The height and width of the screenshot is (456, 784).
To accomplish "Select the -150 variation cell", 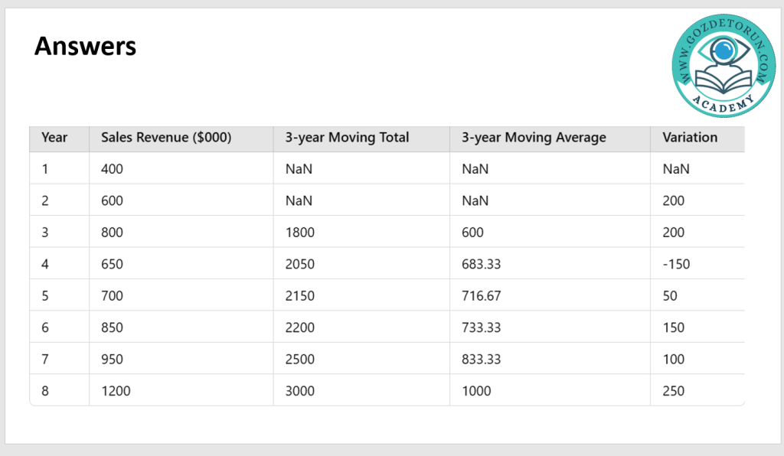I will (x=676, y=264).
